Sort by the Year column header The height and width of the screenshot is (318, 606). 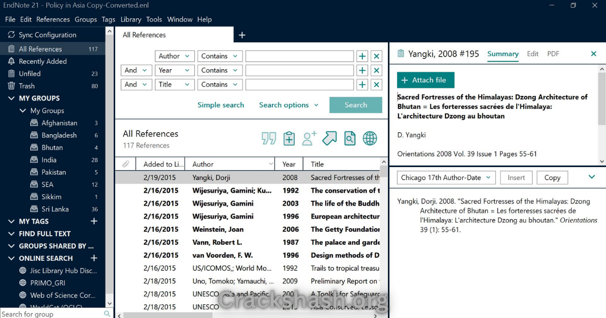(x=289, y=164)
